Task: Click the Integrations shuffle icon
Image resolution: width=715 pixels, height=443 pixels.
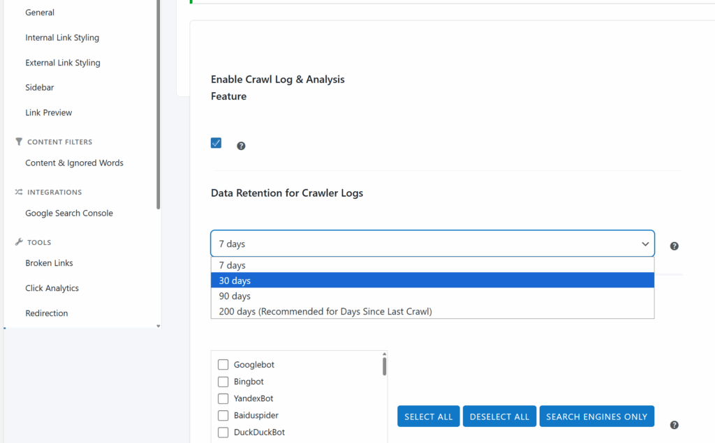Action: 19,192
